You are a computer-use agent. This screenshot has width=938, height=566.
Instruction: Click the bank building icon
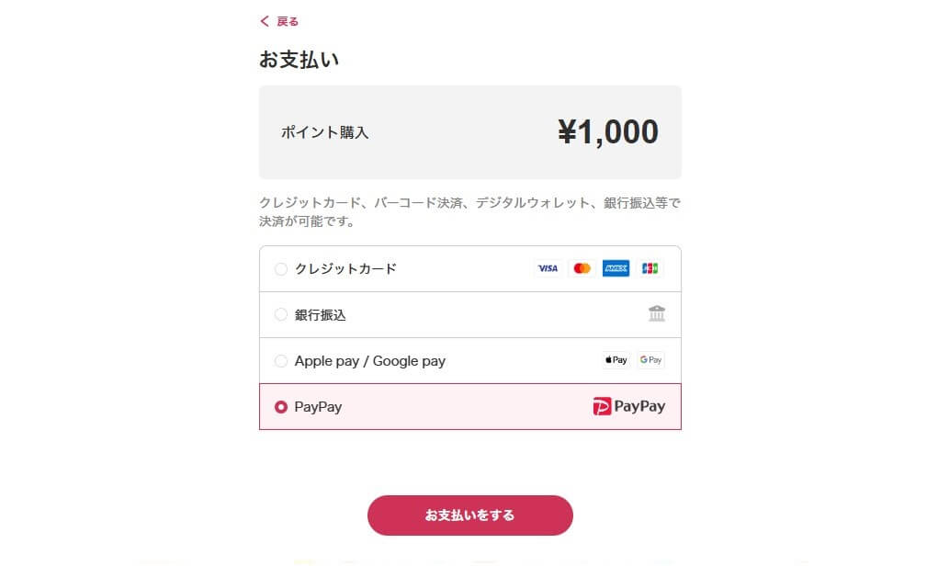coord(657,314)
